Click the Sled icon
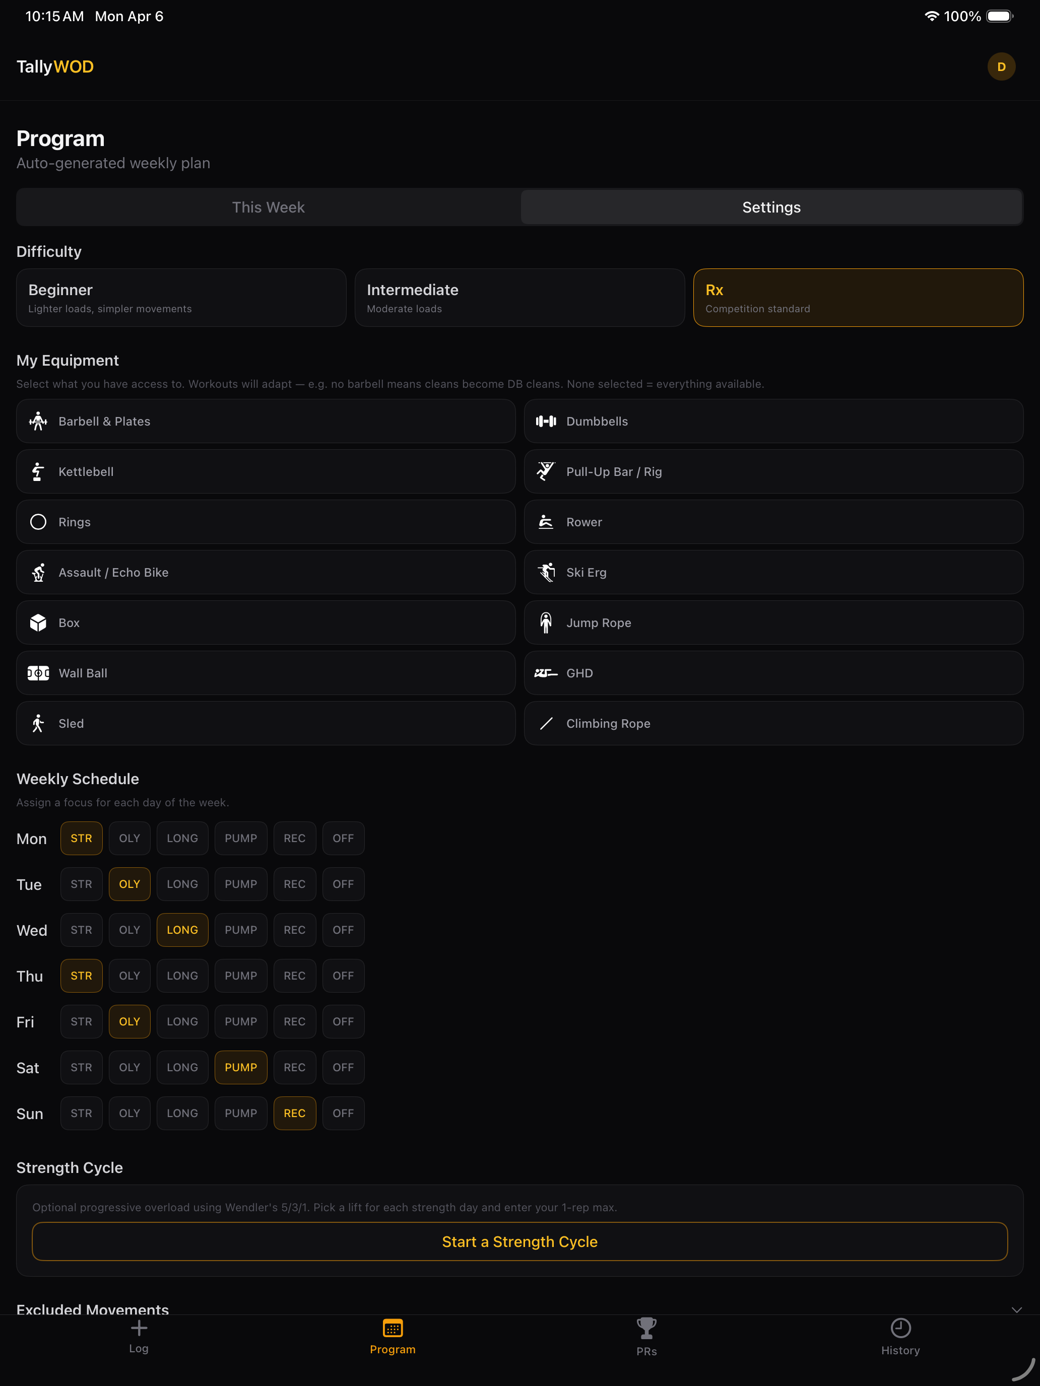1040x1386 pixels. (x=38, y=723)
